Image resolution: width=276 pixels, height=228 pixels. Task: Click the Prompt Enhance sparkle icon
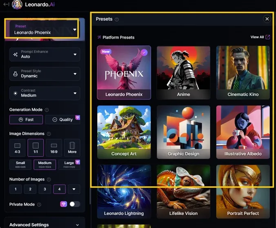tap(16, 55)
